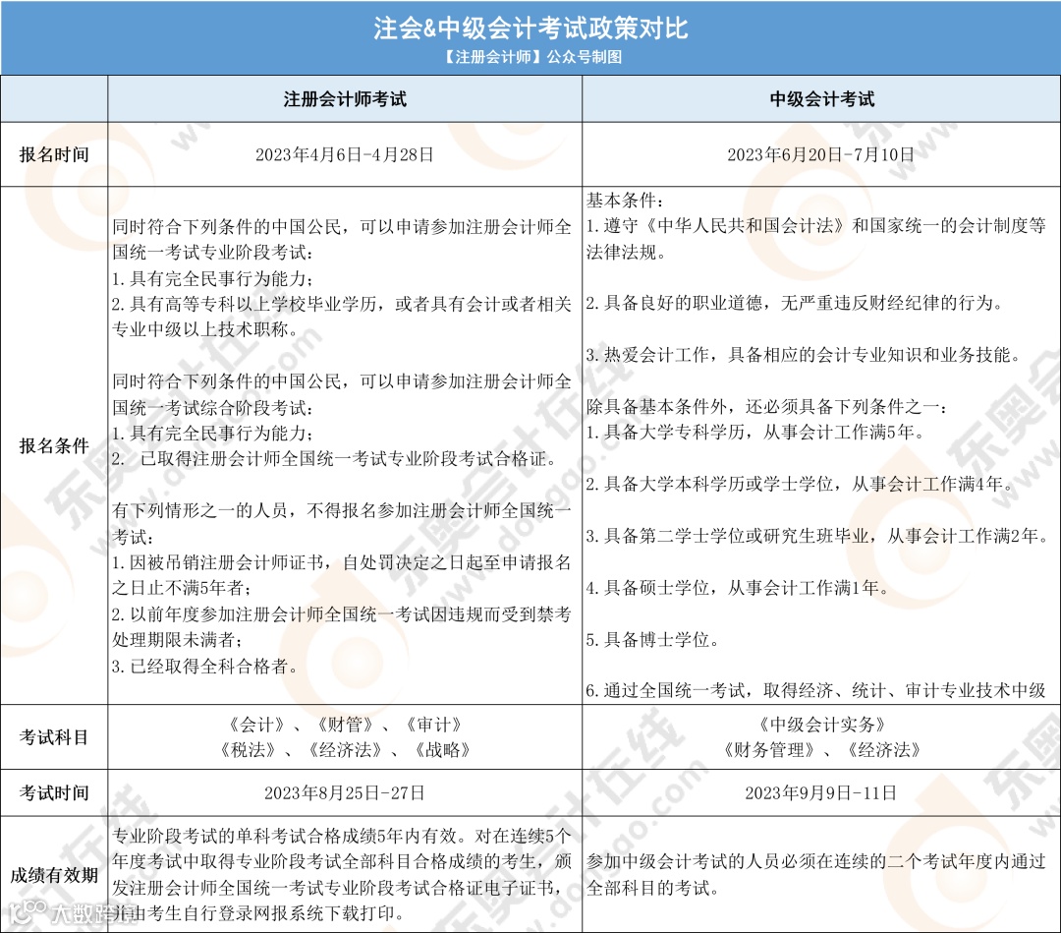Click the subject line '《税法》、《经济法》、《战略》'
Viewport: 1061px width, 933px height.
[x=345, y=750]
